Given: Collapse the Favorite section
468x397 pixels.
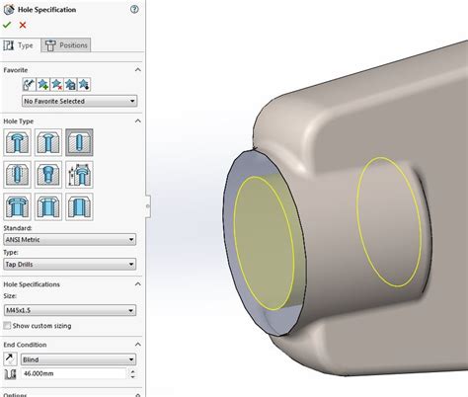Looking at the screenshot, I should point(138,70).
